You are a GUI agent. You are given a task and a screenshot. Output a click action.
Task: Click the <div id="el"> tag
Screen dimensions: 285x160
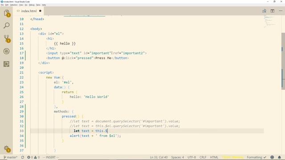tap(51, 34)
